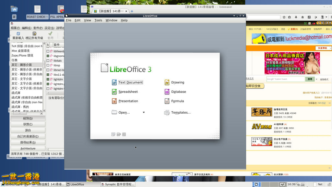Click Synaptic apply (套用) checkmark icon
332x187 pixels.
(x=50, y=35)
